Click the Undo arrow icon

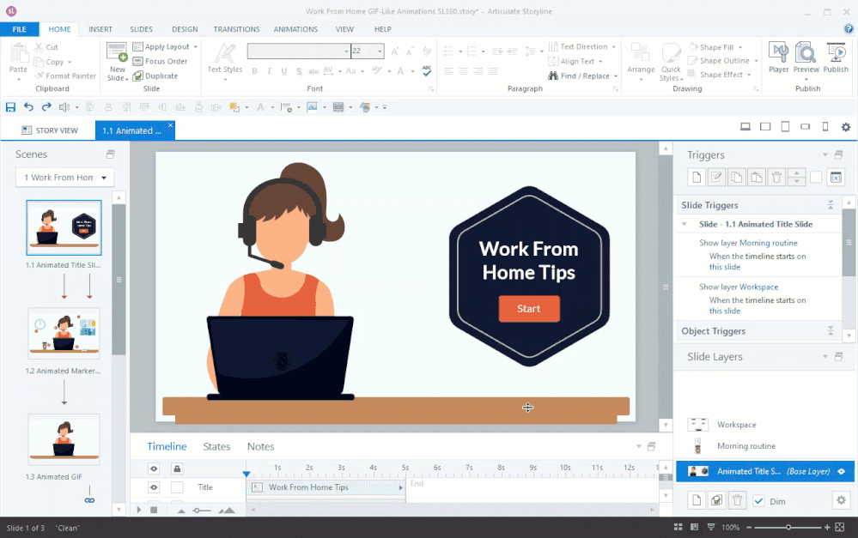tap(28, 107)
